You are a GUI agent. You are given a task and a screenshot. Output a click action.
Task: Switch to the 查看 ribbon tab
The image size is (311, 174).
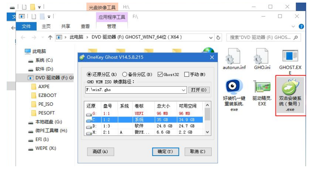85,26
